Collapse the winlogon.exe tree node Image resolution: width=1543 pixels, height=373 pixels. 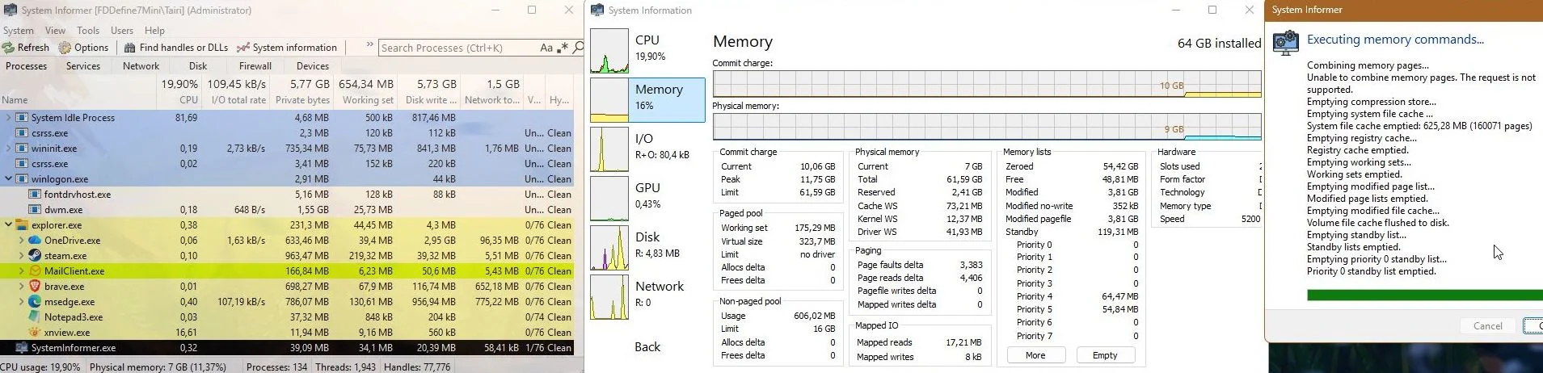9,179
